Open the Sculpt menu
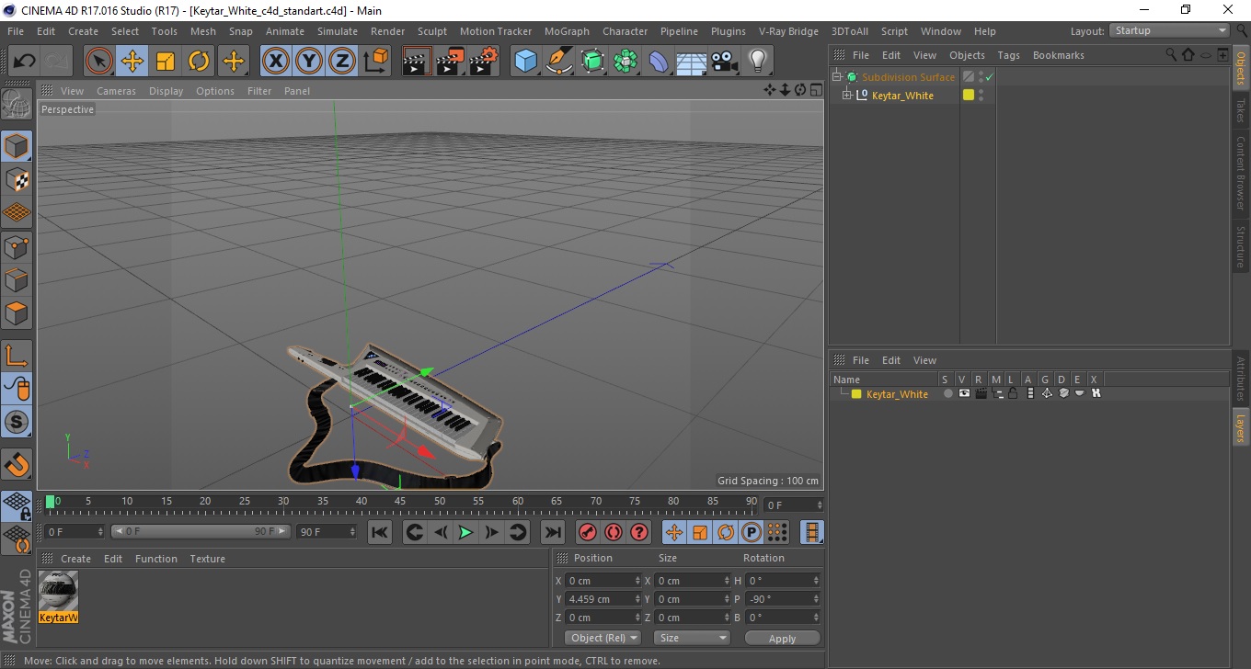 432,31
